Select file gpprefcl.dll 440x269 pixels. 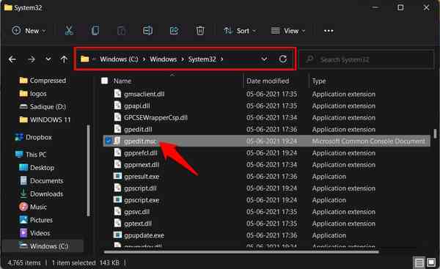[141, 153]
